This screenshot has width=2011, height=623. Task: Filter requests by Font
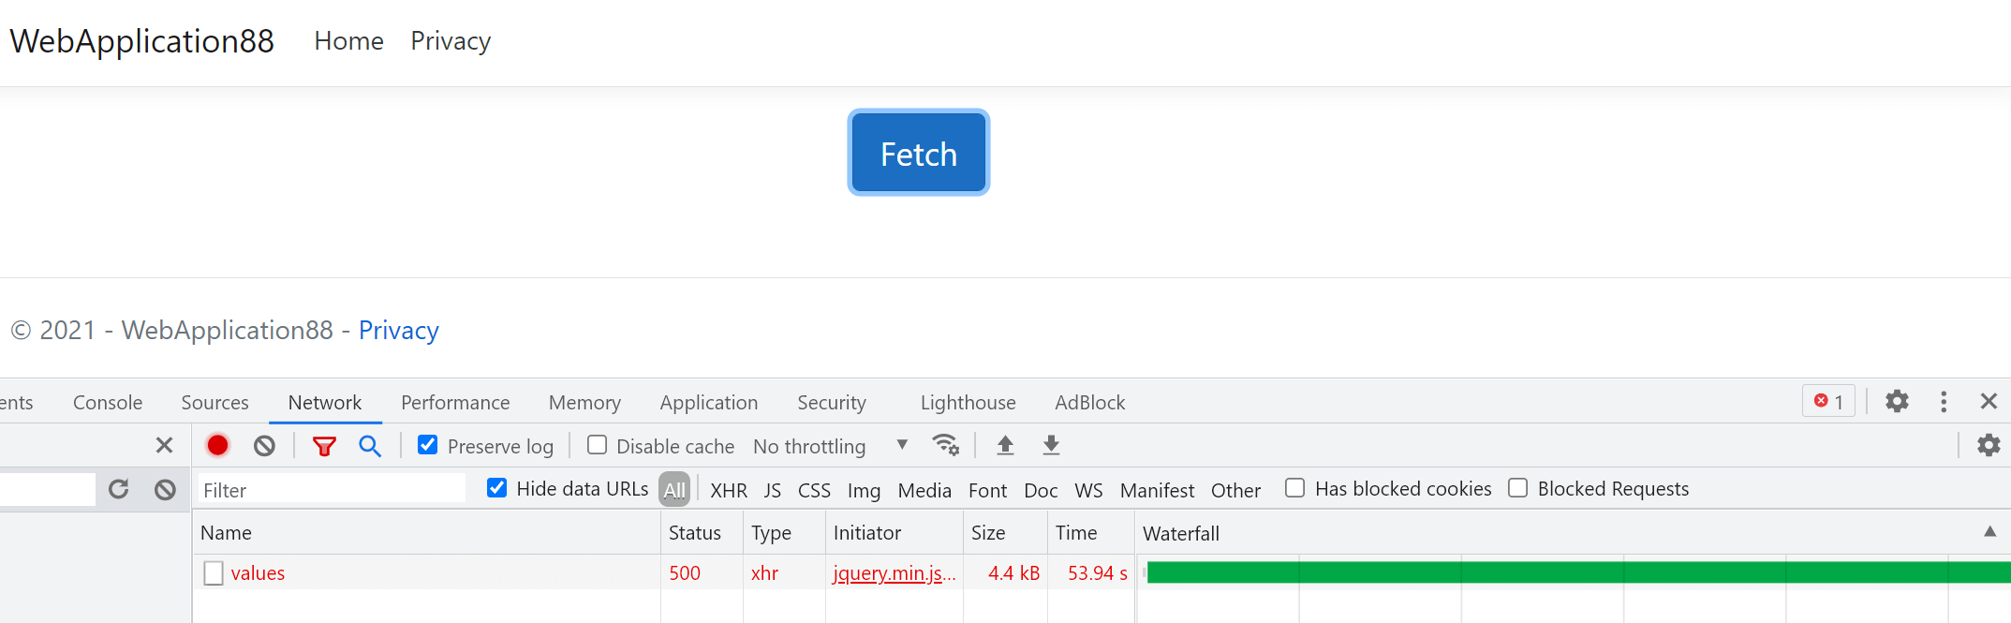coord(987,490)
